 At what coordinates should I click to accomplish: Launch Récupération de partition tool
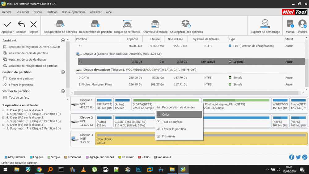coord(95,24)
